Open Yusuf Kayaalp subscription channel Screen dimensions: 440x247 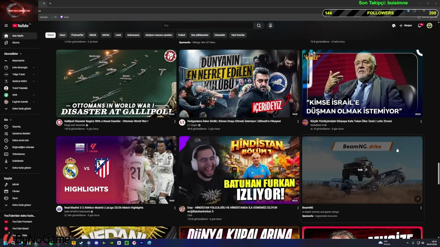click(x=20, y=88)
